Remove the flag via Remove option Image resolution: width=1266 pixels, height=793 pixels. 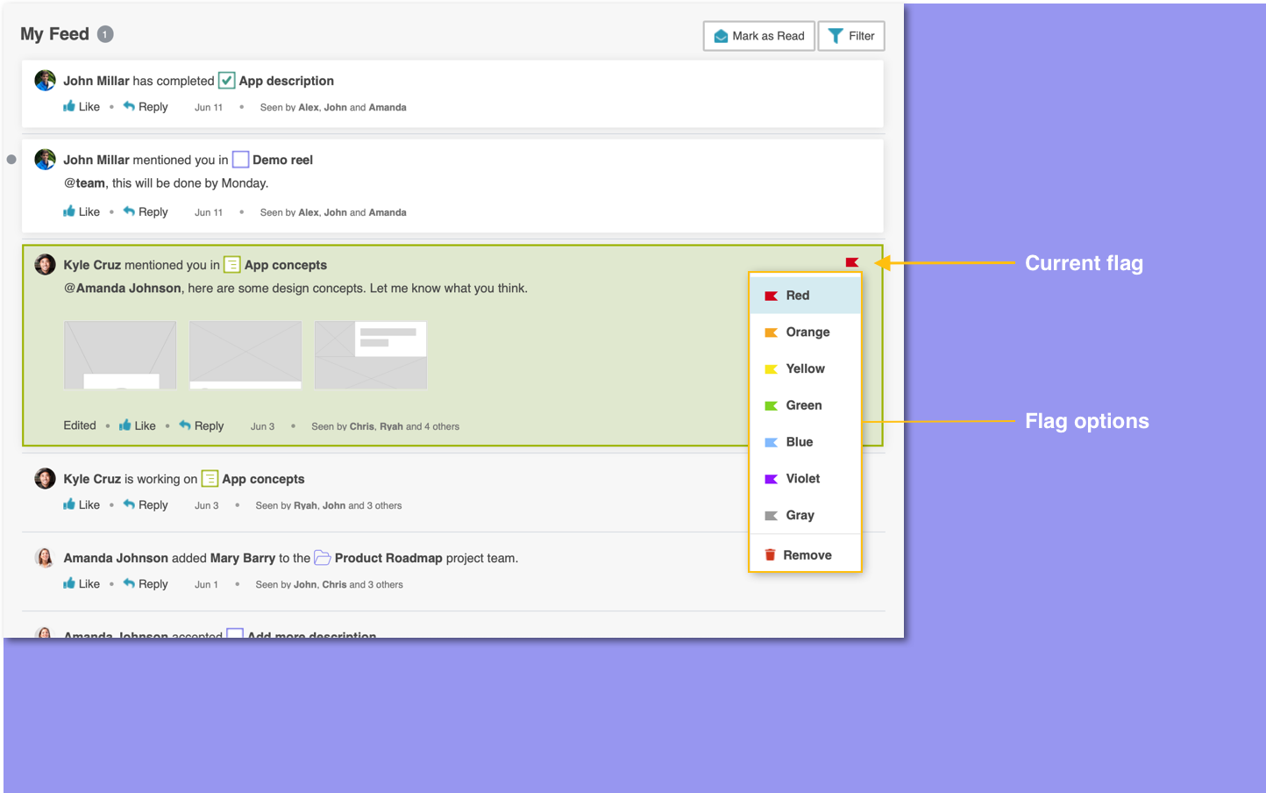(x=806, y=555)
